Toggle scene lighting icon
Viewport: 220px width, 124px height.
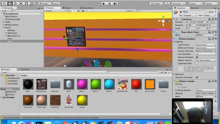coord(74,11)
